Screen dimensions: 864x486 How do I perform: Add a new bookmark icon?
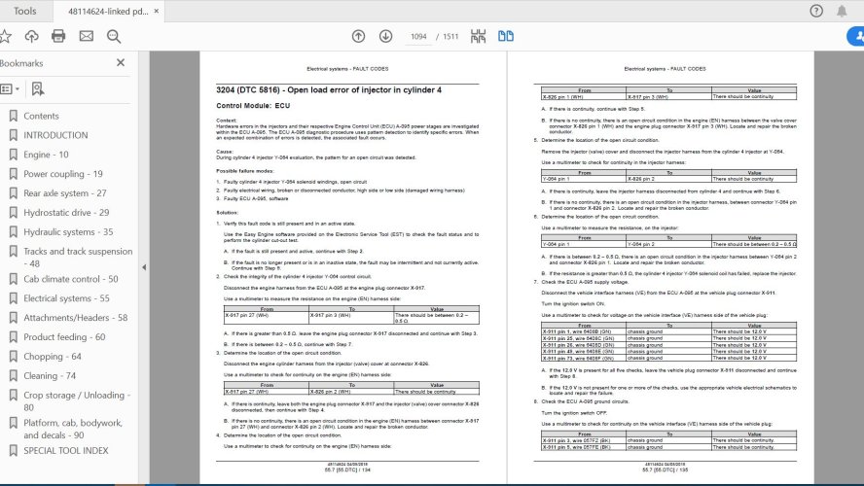[x=38, y=88]
